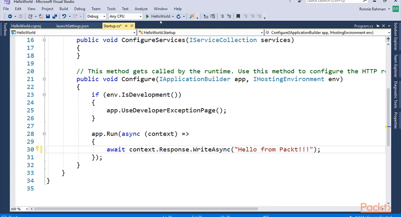Start debugging with the green play arrow
This screenshot has width=401, height=217.
click(x=147, y=16)
